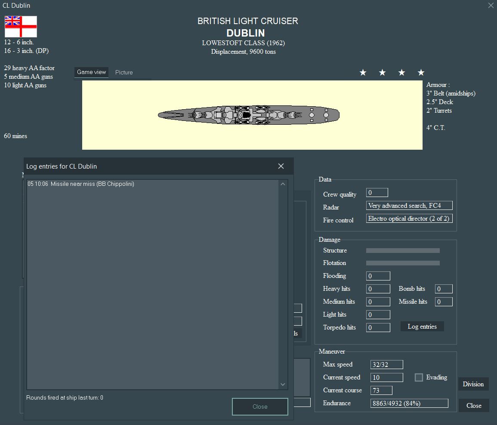
Task: Close the Log entries dialog with X
Action: pos(281,166)
